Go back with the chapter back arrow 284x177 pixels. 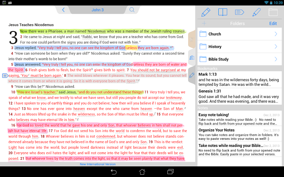63,10
